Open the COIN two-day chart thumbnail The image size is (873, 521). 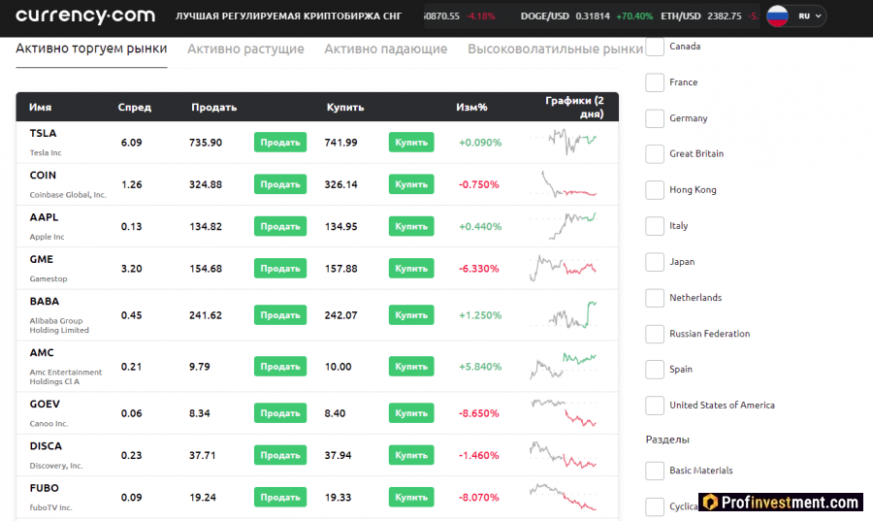[x=564, y=184]
